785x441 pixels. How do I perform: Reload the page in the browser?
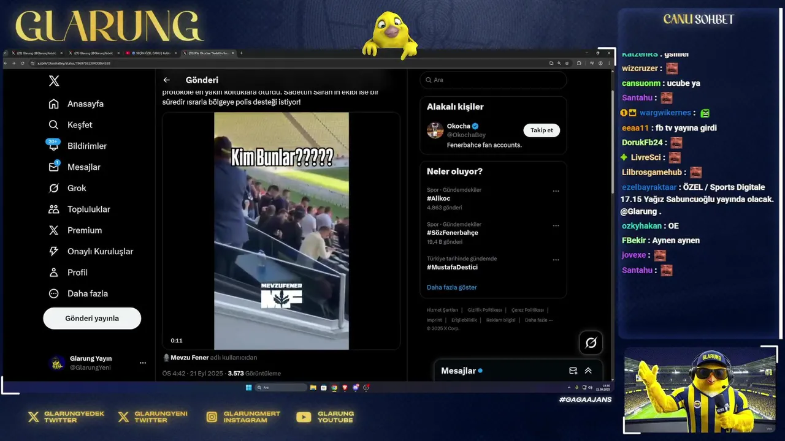pyautogui.click(x=22, y=63)
